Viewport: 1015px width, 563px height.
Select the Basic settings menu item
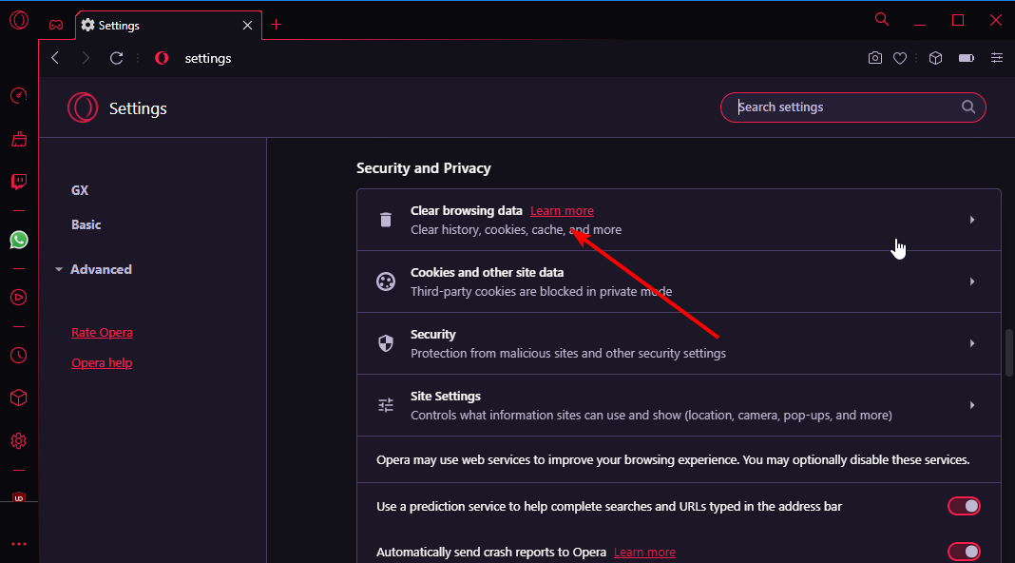(x=86, y=224)
